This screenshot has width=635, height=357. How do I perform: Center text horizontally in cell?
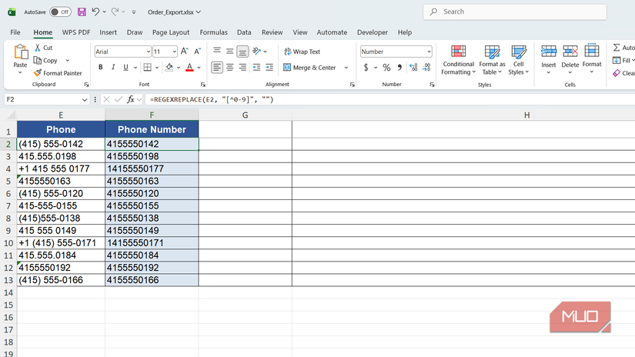point(229,67)
